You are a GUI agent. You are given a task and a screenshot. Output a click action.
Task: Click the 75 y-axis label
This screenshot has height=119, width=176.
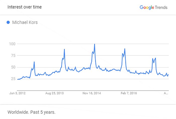[x=13, y=55]
